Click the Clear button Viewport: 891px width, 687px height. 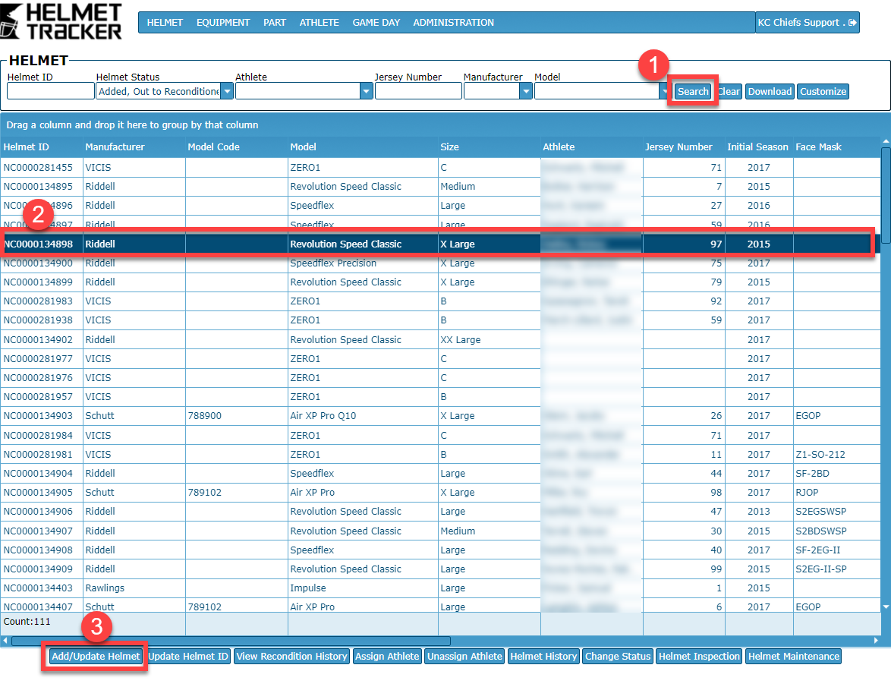coord(729,92)
